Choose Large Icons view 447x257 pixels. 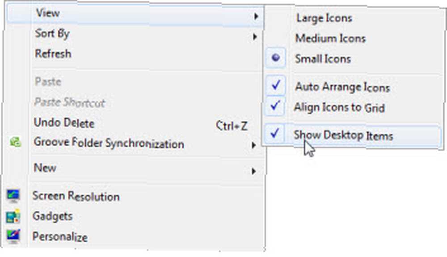pyautogui.click(x=324, y=18)
